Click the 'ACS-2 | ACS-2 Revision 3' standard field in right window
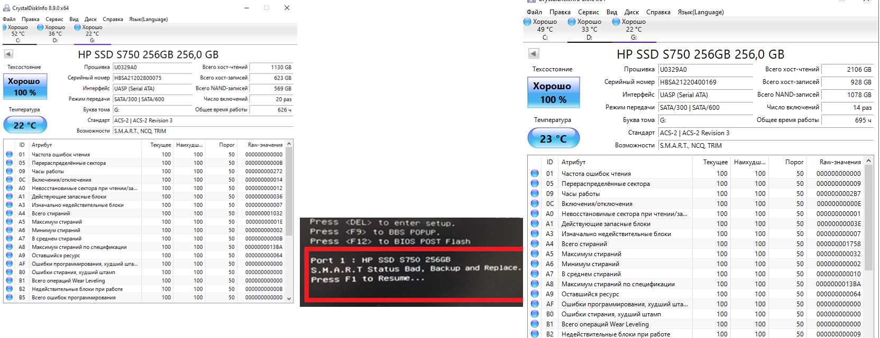This screenshot has height=338, width=880. (766, 133)
